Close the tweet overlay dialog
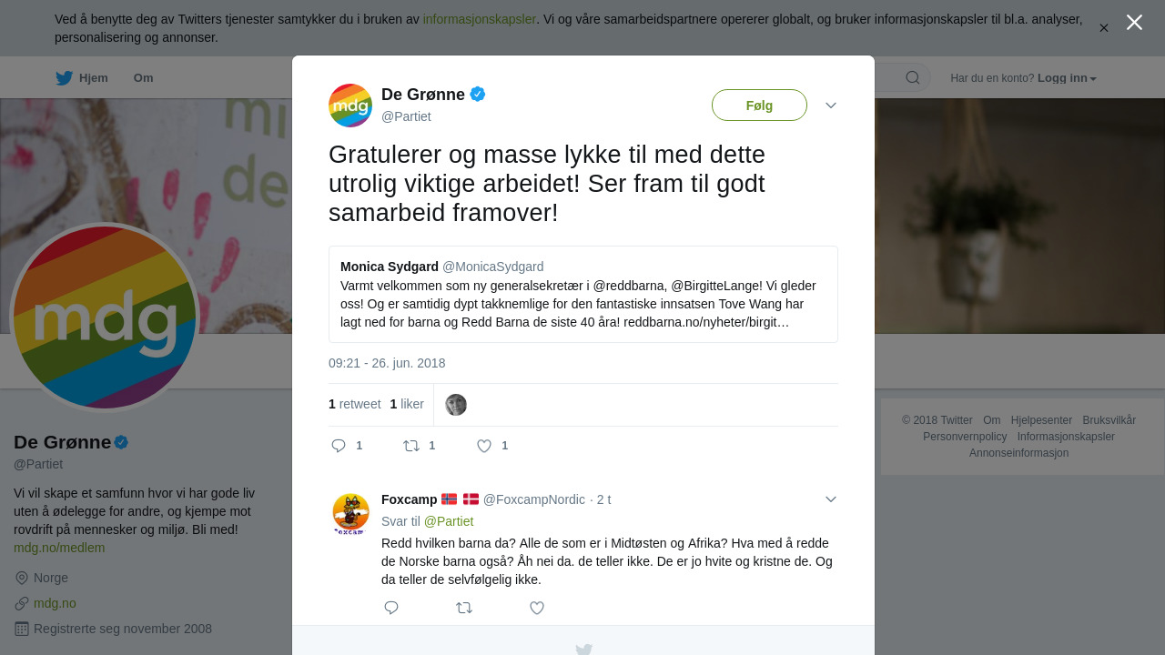The width and height of the screenshot is (1165, 655). (x=1134, y=23)
